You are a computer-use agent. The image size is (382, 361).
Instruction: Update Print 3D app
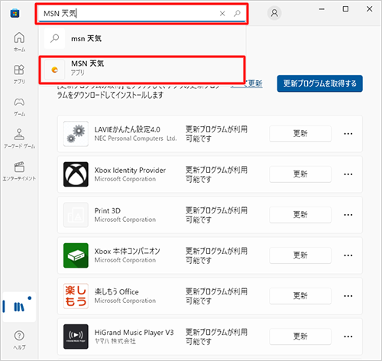300,215
